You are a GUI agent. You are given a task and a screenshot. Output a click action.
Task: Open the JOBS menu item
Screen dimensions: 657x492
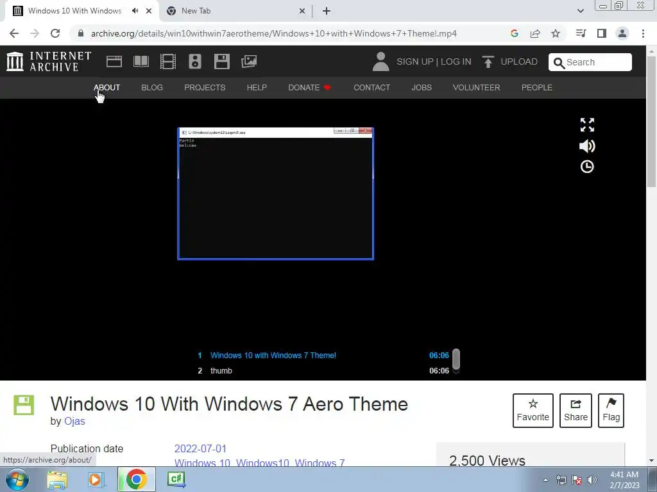coord(422,87)
